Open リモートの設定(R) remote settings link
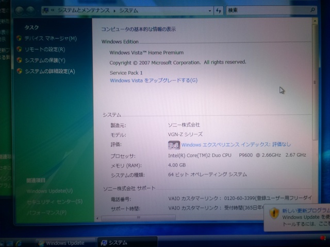The image size is (330, 247). tap(45, 49)
